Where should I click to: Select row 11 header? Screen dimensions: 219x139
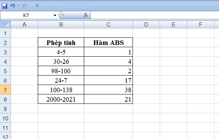click(x=5, y=128)
